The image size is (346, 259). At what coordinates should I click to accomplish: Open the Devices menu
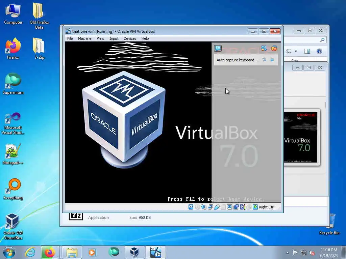130,38
